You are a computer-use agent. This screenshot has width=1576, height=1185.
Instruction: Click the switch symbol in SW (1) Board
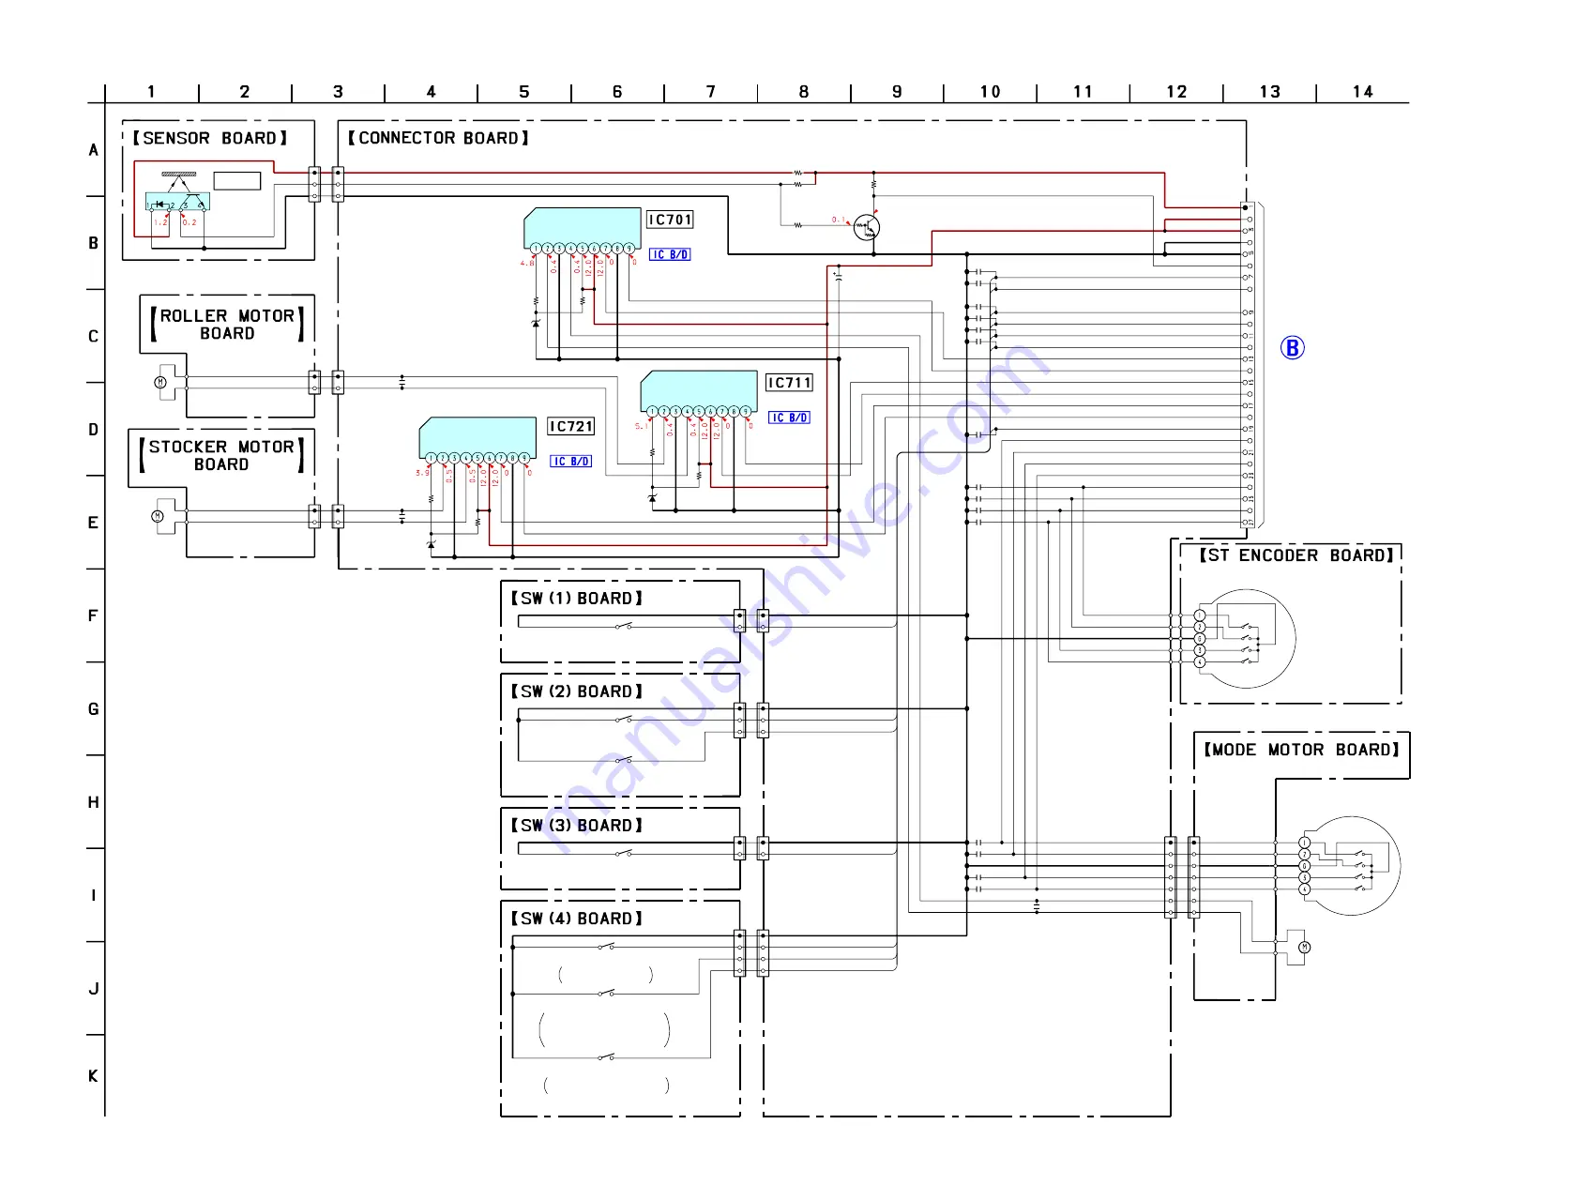point(624,626)
